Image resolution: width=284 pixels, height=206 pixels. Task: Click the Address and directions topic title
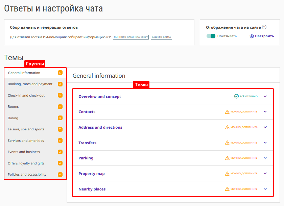coord(100,127)
